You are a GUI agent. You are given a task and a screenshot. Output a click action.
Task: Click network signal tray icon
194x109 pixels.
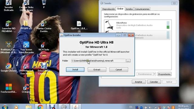(155, 107)
